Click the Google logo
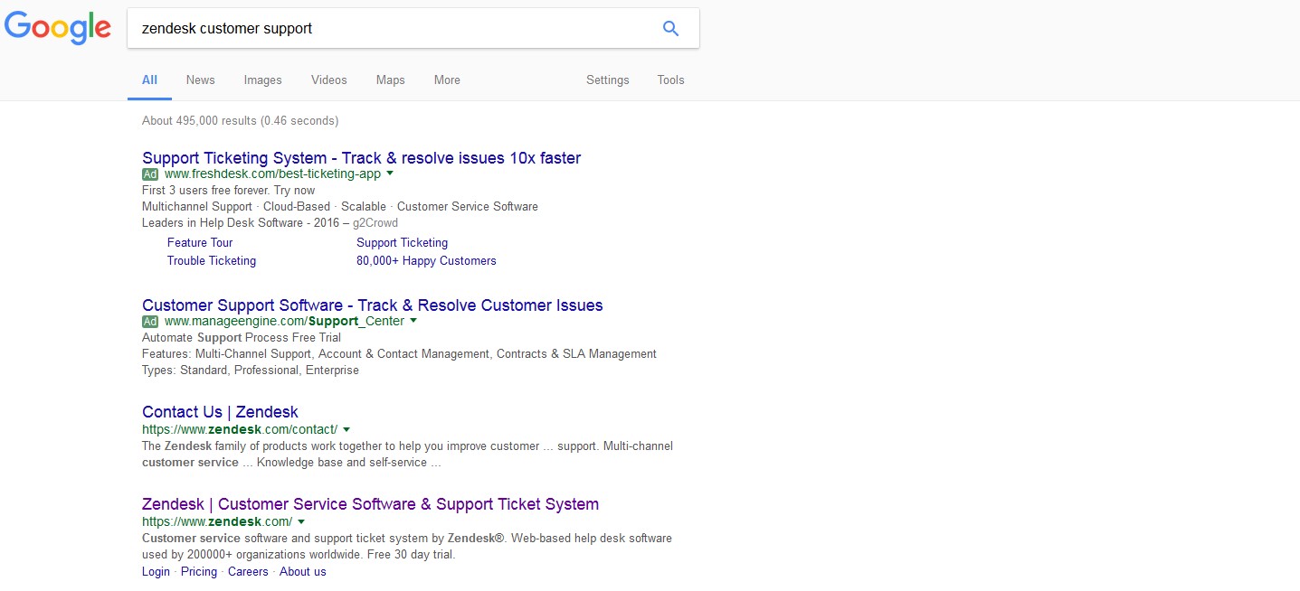Screen dimensions: 1300x591 (58, 28)
